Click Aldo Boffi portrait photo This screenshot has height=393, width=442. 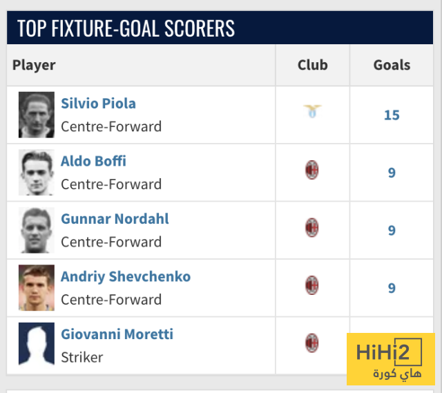tap(37, 172)
